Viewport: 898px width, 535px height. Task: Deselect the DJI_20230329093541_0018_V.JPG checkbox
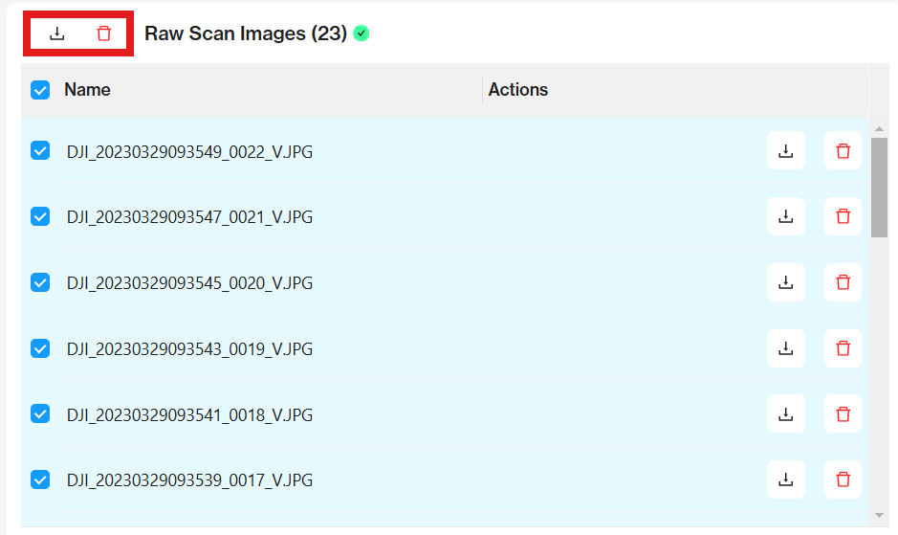[40, 413]
